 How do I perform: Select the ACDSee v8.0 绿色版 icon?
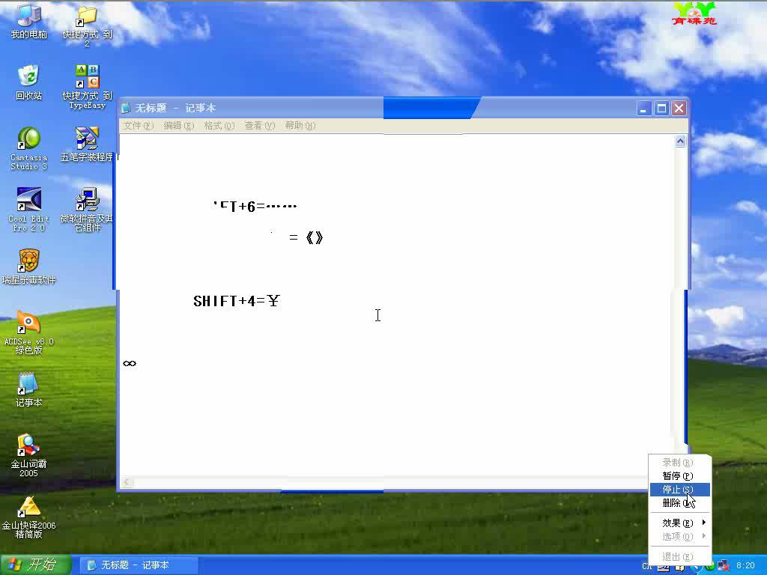tap(29, 332)
